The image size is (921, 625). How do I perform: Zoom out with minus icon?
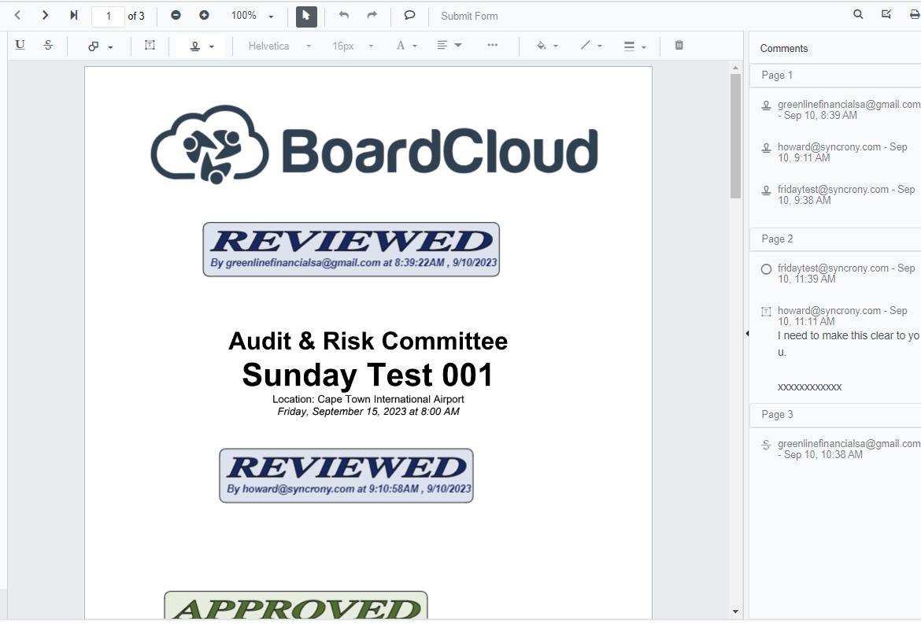(176, 15)
